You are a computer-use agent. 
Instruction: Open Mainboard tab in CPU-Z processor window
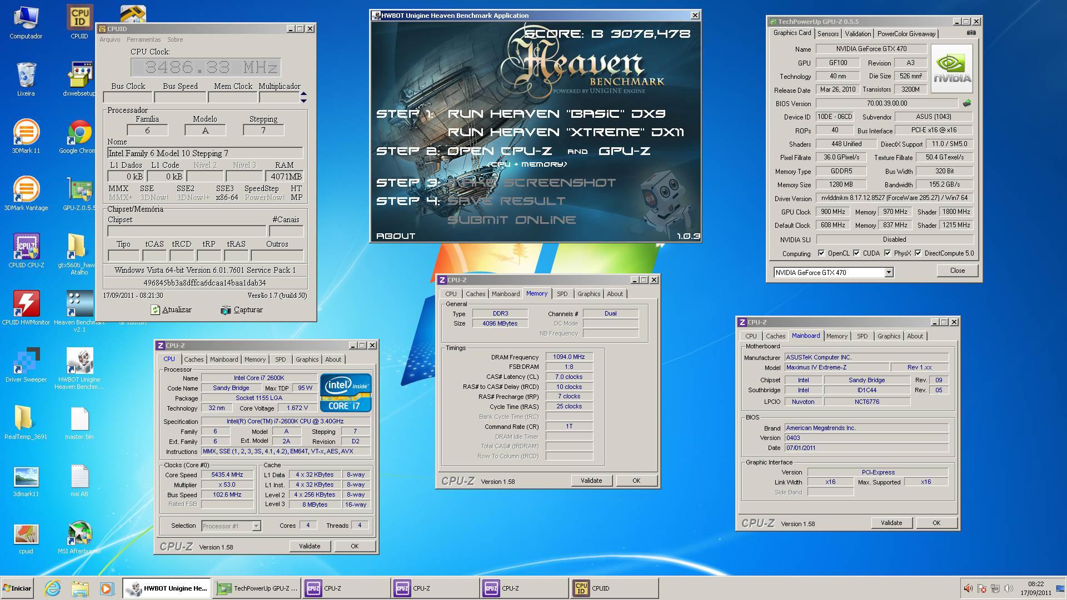click(224, 359)
